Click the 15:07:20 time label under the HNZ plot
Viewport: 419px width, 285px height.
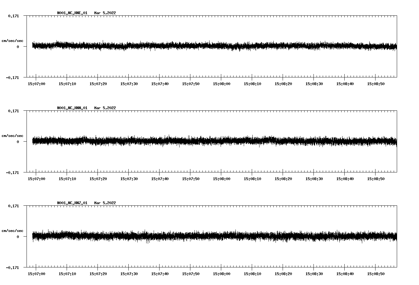tap(98, 274)
